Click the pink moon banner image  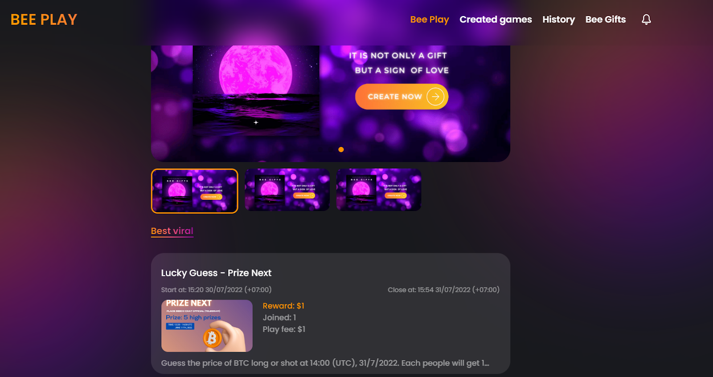click(256, 90)
